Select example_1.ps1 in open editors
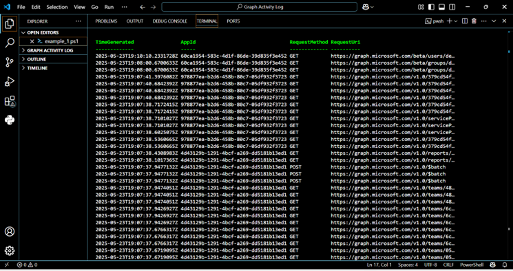Image resolution: width=513 pixels, height=271 pixels. tap(61, 41)
